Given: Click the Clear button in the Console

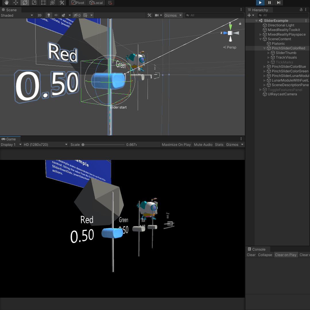Looking at the screenshot, I should (251, 255).
